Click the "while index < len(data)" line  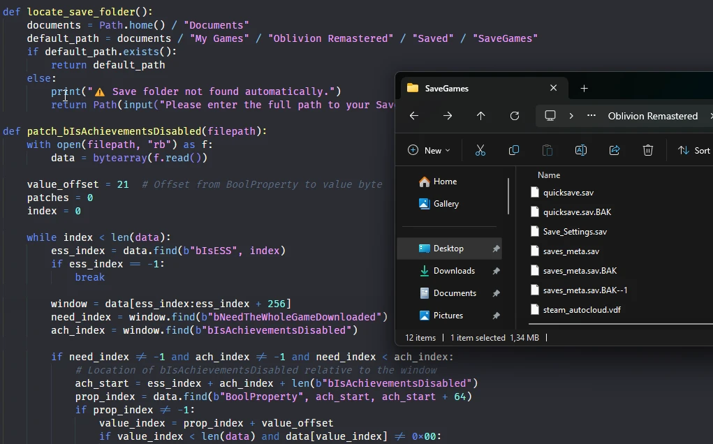[x=98, y=237]
